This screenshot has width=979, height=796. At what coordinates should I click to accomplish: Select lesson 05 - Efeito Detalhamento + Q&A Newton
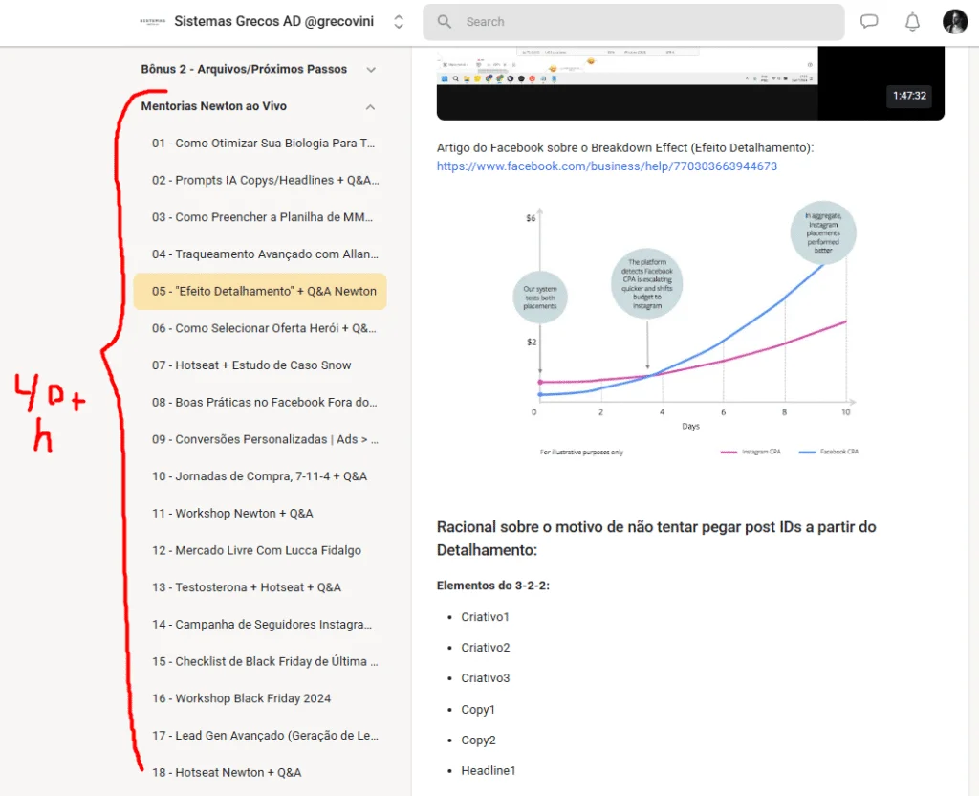(260, 291)
